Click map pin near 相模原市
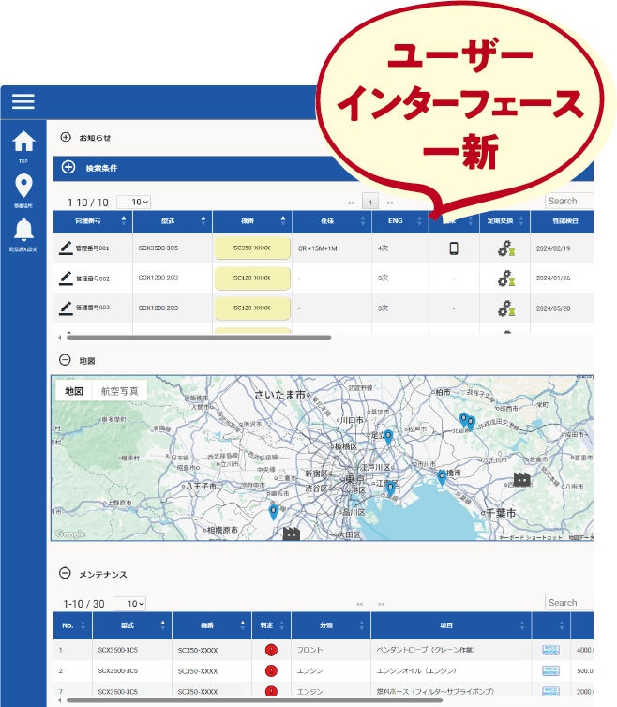The width and height of the screenshot is (617, 707). point(273,513)
